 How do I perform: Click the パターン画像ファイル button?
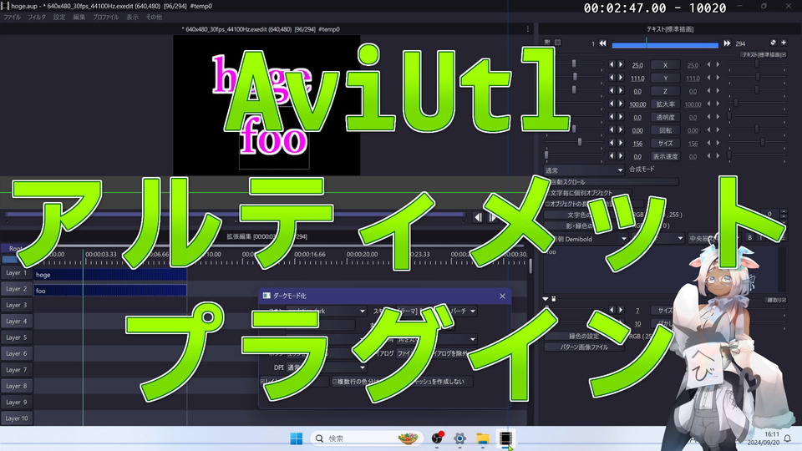point(584,347)
